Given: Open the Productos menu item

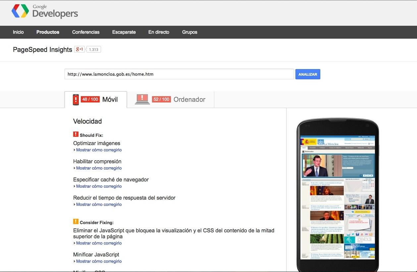Looking at the screenshot, I should [48, 32].
